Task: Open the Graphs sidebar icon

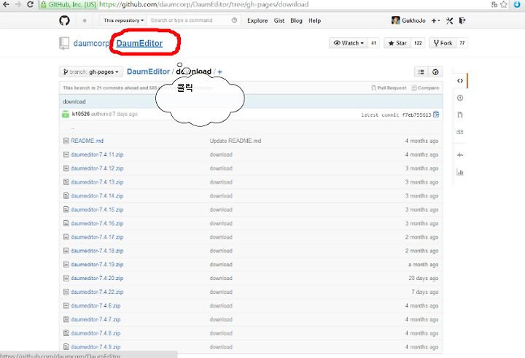Action: [460, 172]
